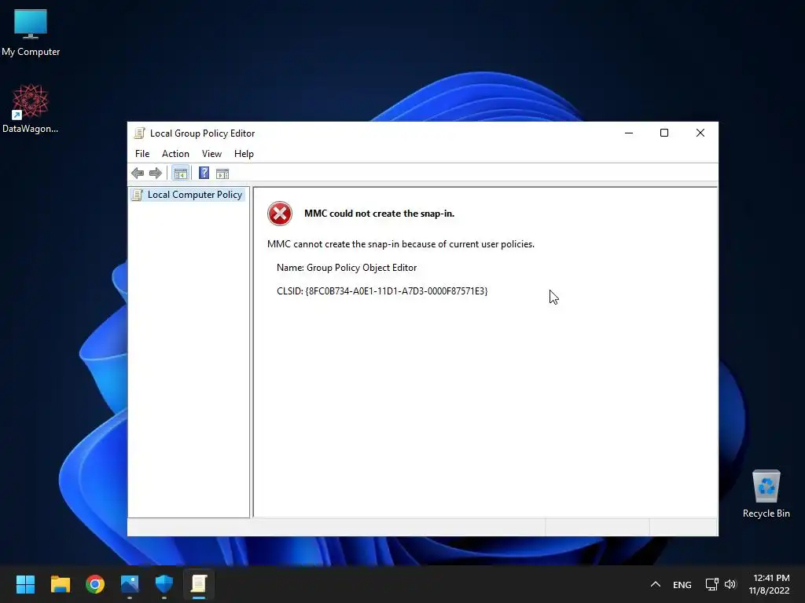
Task: Toggle Show/Hide Console Tree button
Action: (x=181, y=174)
